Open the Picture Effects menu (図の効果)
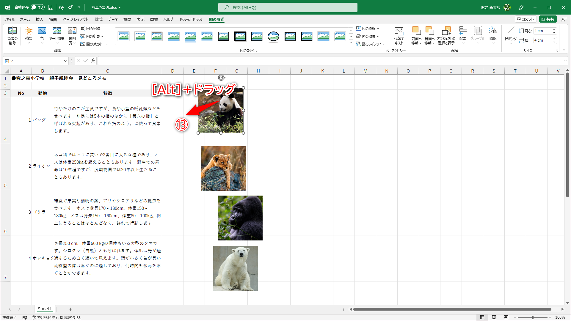 tap(369, 36)
